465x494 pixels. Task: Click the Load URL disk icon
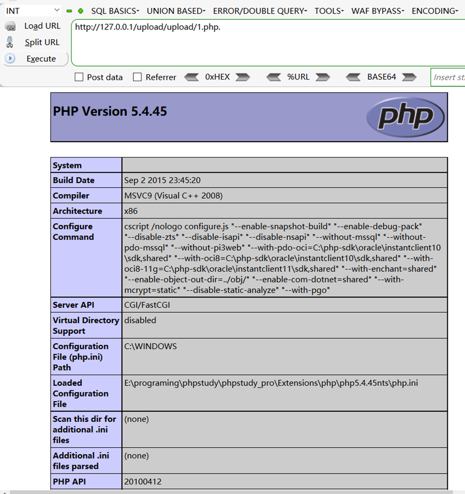tap(10, 26)
